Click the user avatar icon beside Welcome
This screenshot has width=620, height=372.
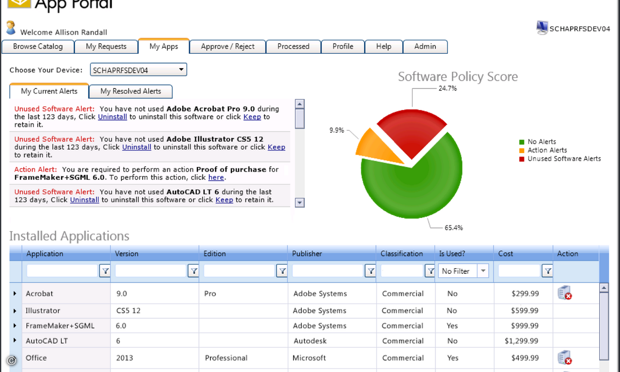point(11,28)
